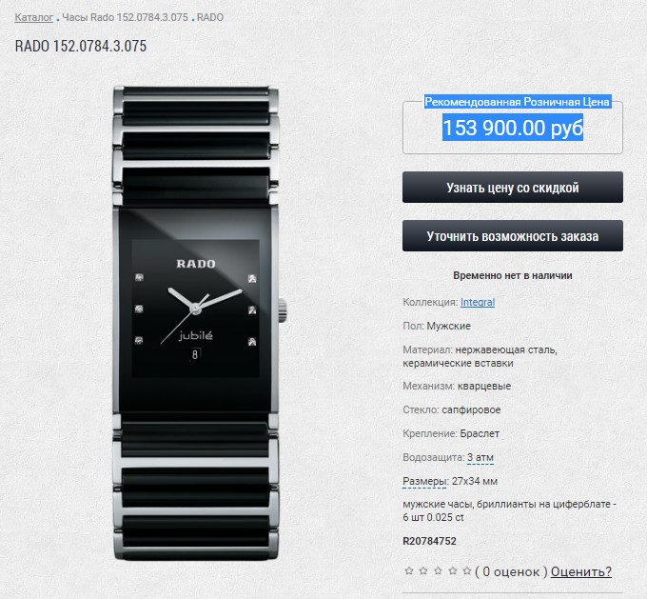Click the second rating star
Image resolution: width=647 pixels, height=599 pixels.
pyautogui.click(x=423, y=571)
